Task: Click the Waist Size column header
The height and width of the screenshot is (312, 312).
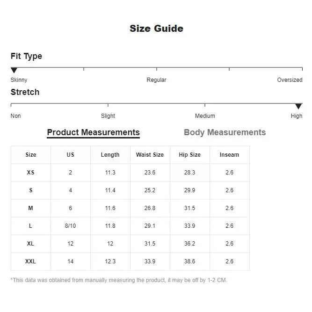Action: [150, 155]
